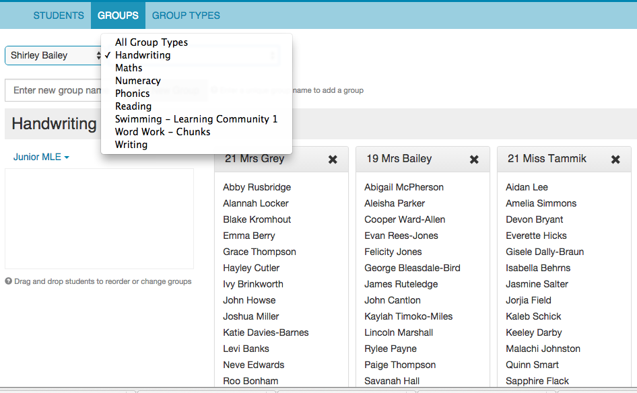Choose Reading from the list
Image resolution: width=637 pixels, height=393 pixels.
pos(133,106)
